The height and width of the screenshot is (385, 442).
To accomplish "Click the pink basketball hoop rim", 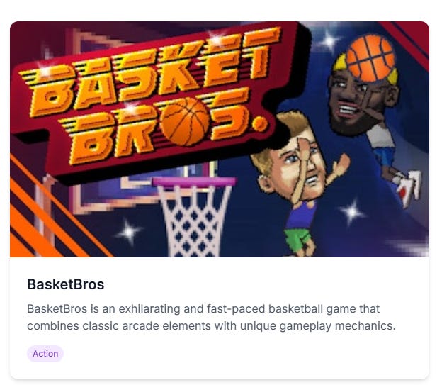I will (x=194, y=182).
